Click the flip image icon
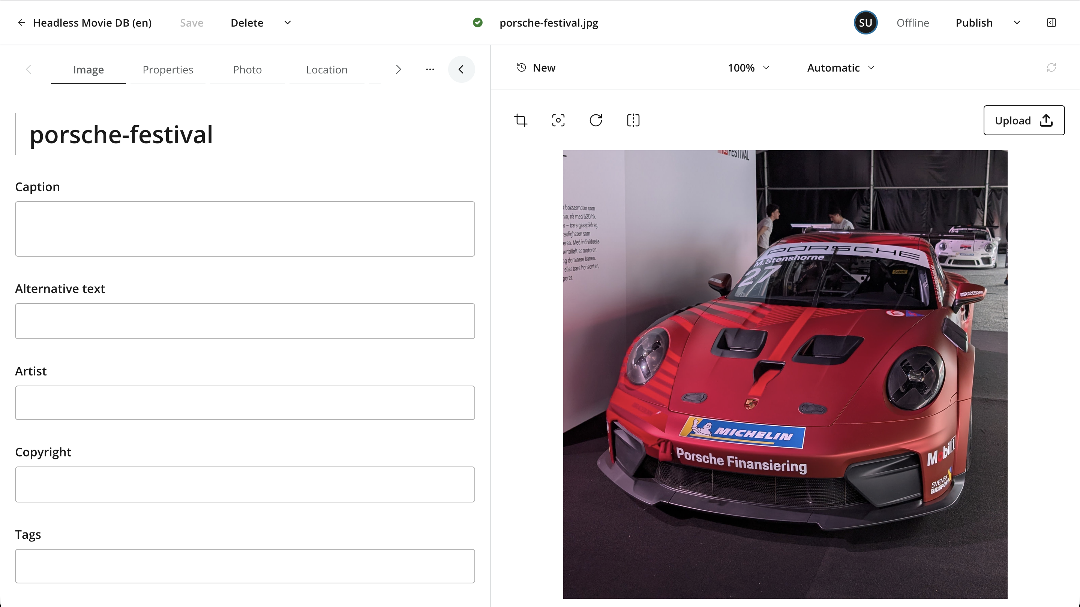Viewport: 1080px width, 607px height. (633, 121)
